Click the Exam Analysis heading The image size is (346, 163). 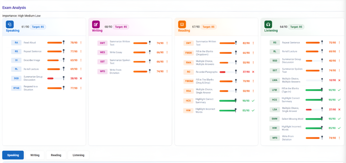click(x=14, y=7)
